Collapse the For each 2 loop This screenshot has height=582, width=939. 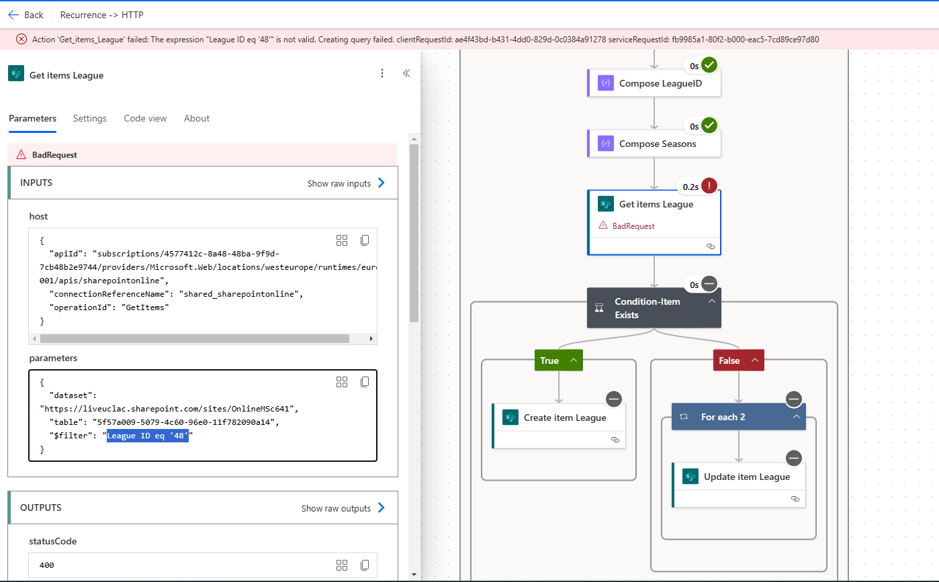point(797,417)
